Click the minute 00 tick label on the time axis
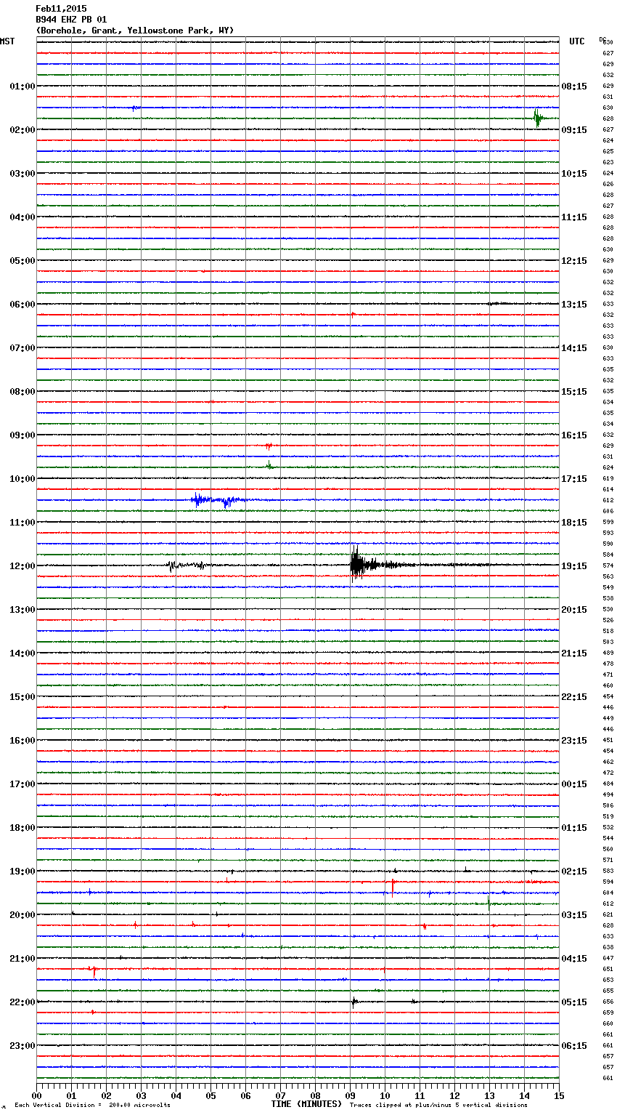The width and height of the screenshot is (617, 1115). point(36,1095)
